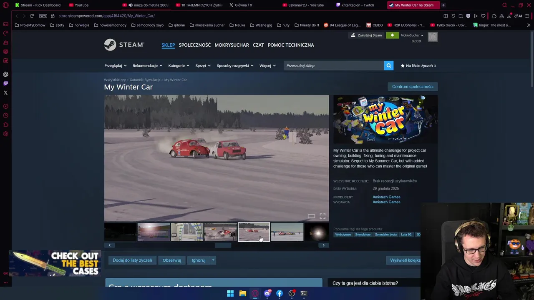Image resolution: width=534 pixels, height=300 pixels.
Task: Click the snapshot tool icon in toolbar
Action: pyautogui.click(x=461, y=16)
